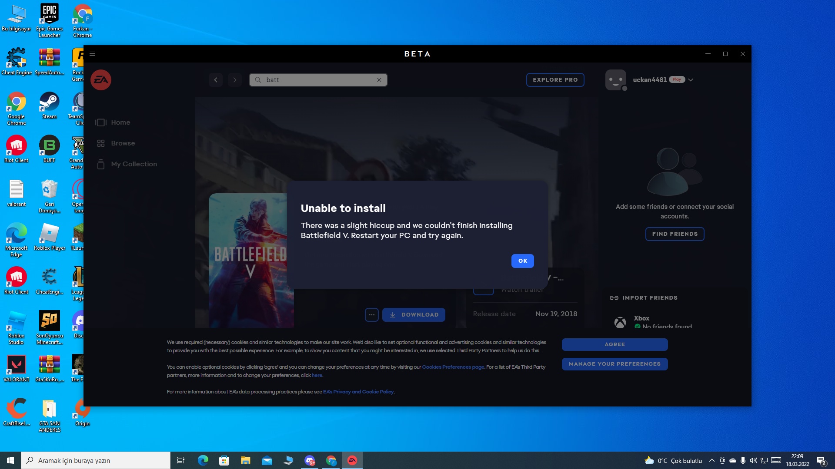This screenshot has height=469, width=835.
Task: Open the Cheat Engine desktop icon
Action: click(x=17, y=61)
